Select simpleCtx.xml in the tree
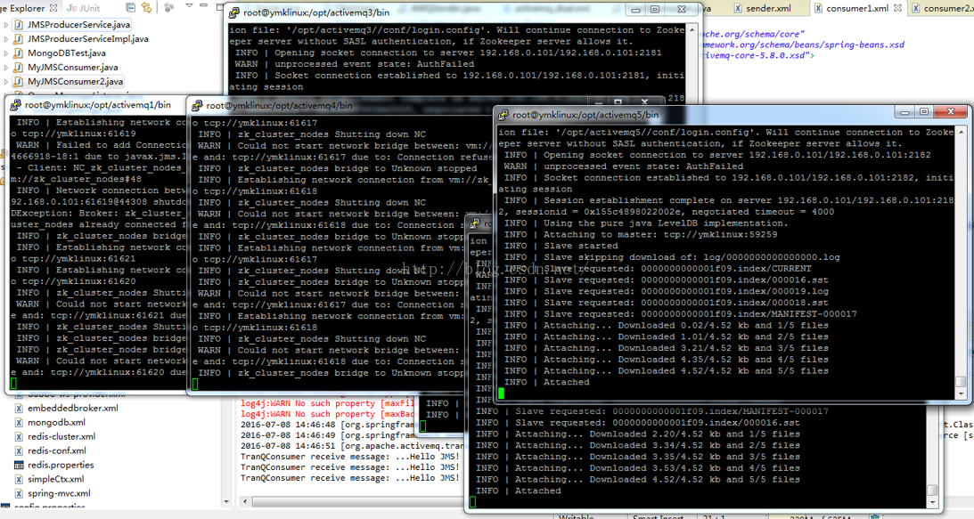 tap(55, 480)
